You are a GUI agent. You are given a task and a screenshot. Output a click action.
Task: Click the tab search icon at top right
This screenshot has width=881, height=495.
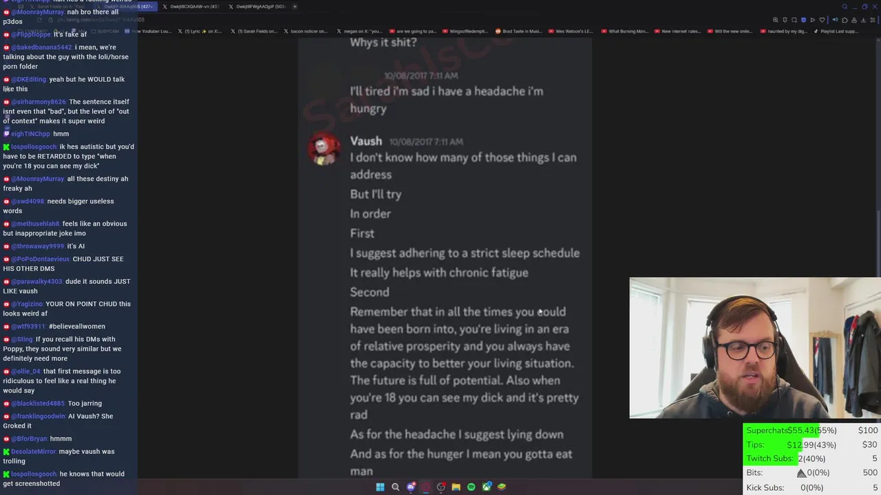(x=845, y=7)
